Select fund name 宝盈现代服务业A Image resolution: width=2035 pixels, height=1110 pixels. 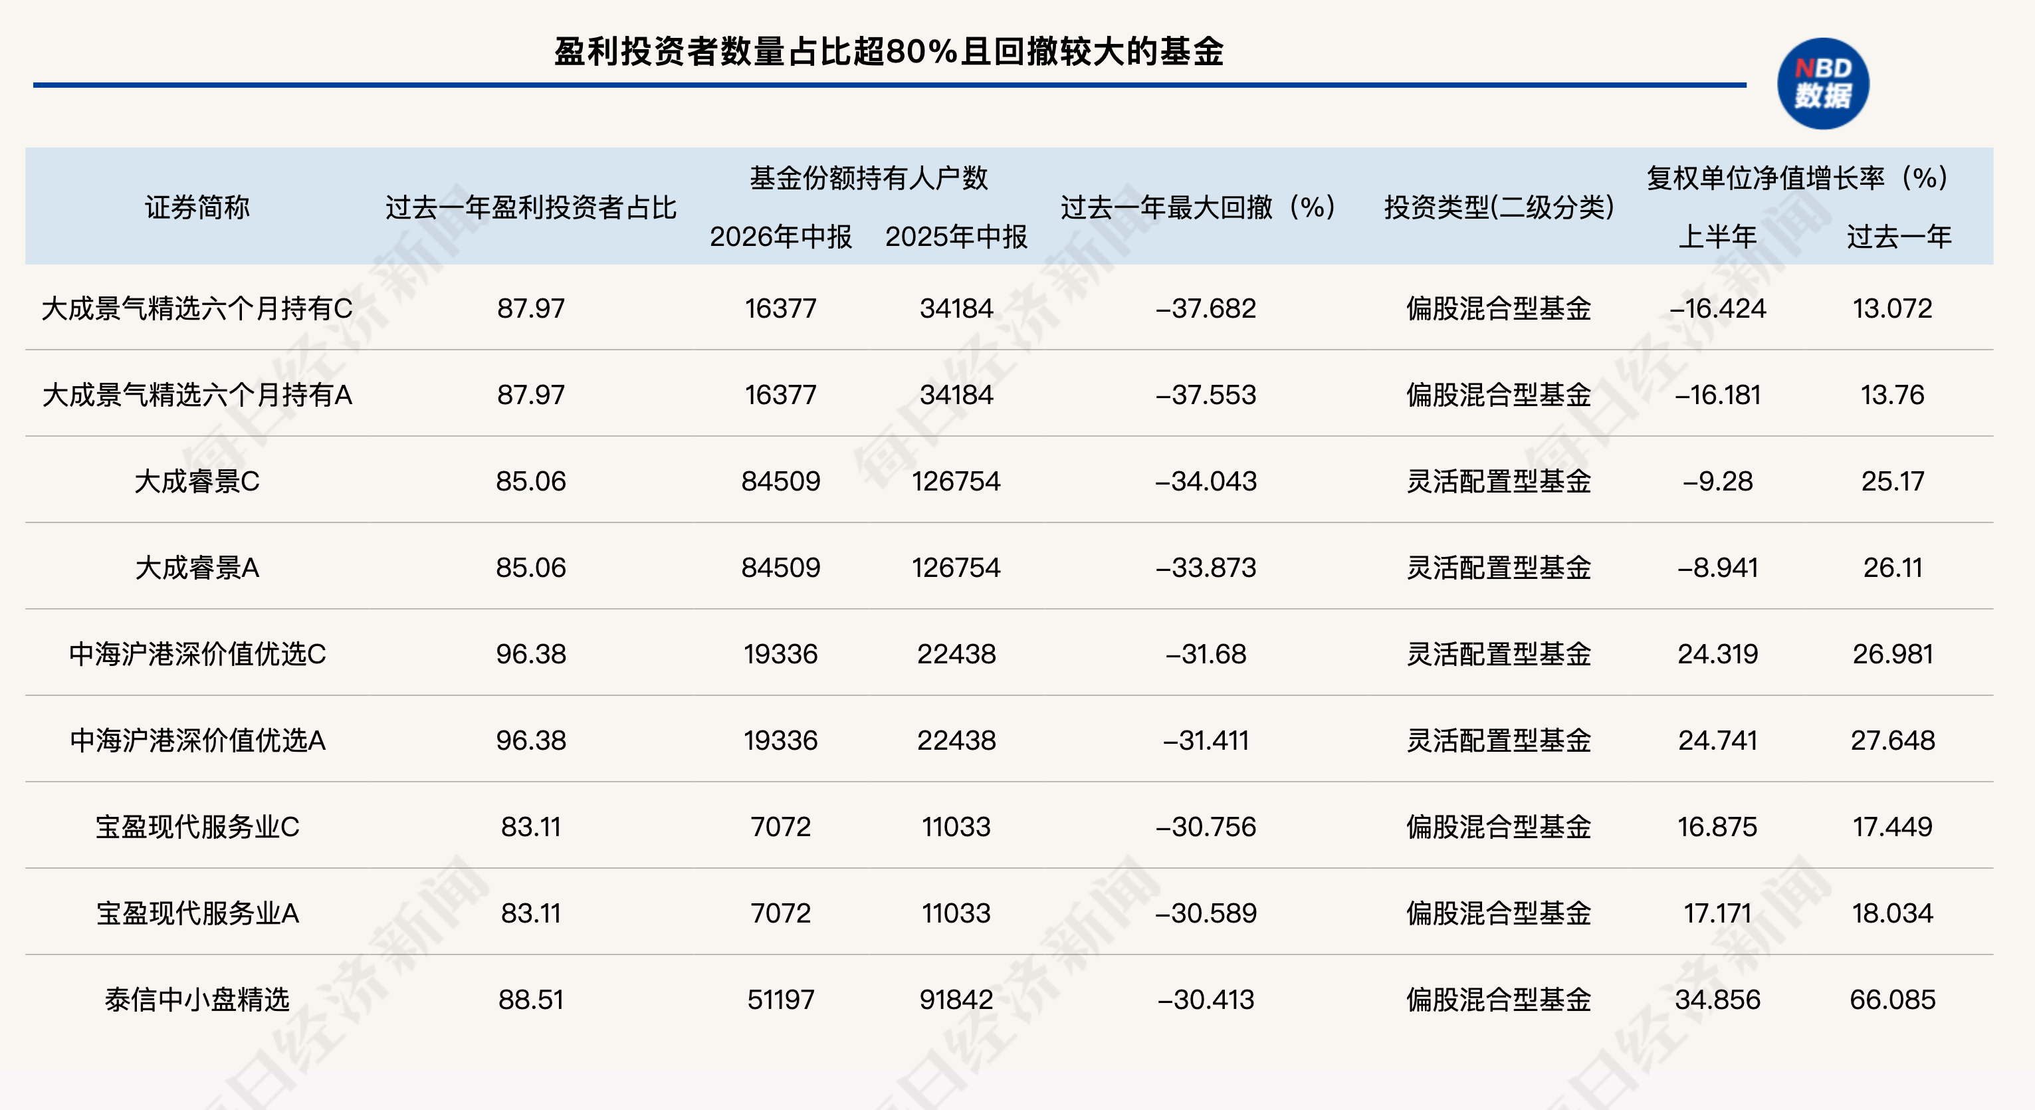(x=197, y=913)
